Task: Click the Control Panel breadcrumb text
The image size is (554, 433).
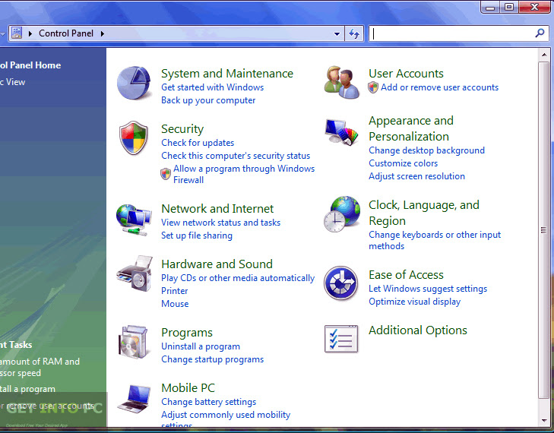Action: (x=66, y=33)
